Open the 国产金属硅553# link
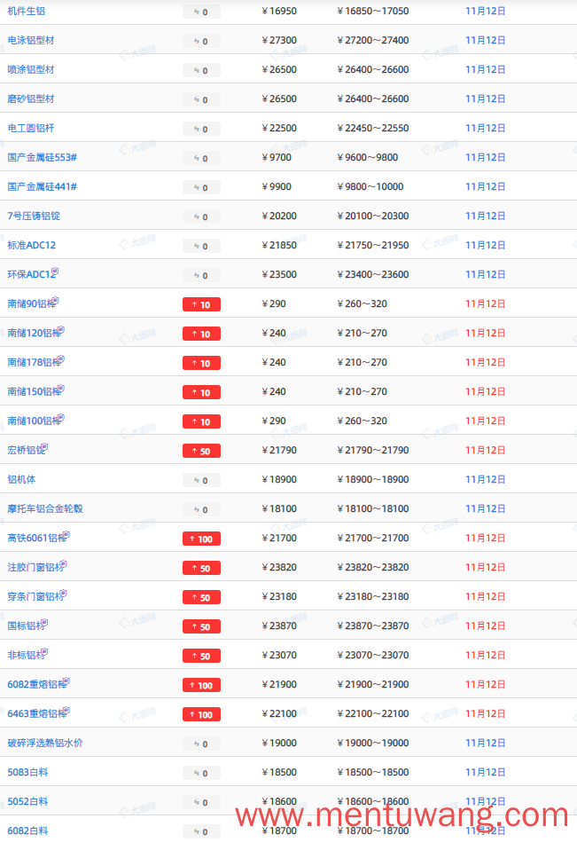577x842 pixels. (x=42, y=157)
